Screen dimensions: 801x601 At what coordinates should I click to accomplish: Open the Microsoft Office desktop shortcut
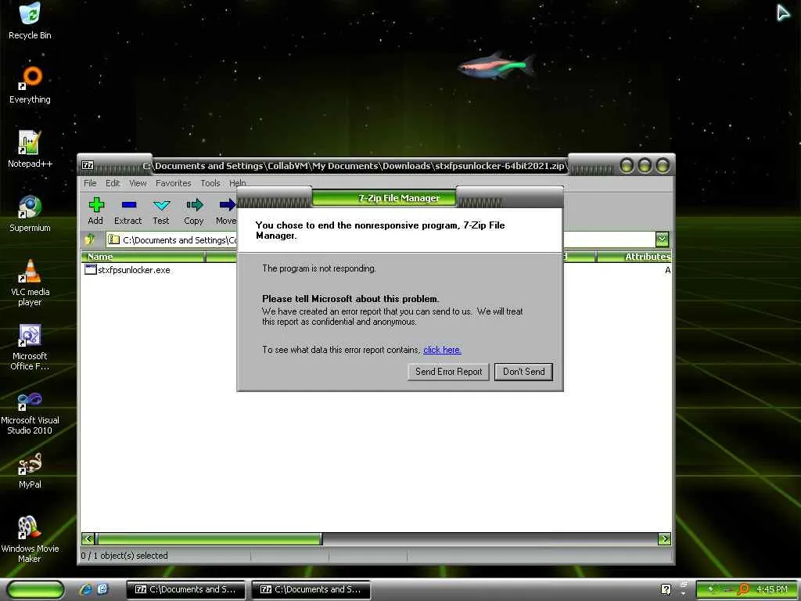point(30,347)
